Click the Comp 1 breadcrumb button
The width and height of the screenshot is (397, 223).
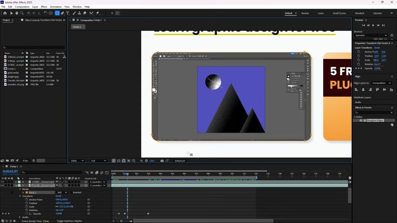77,27
